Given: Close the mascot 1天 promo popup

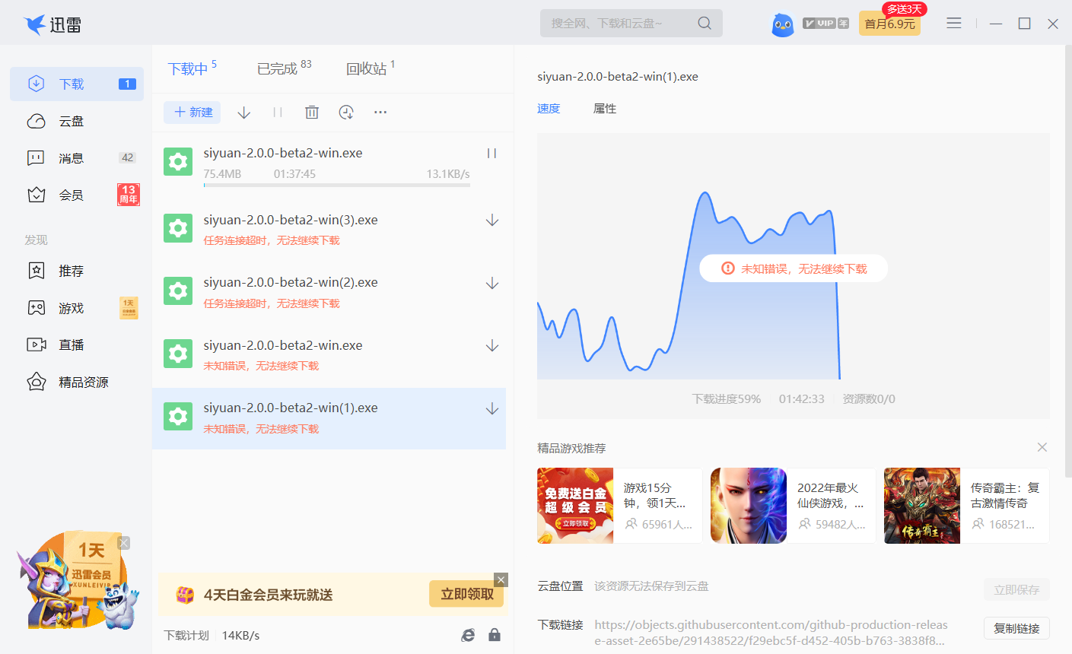Looking at the screenshot, I should [124, 543].
